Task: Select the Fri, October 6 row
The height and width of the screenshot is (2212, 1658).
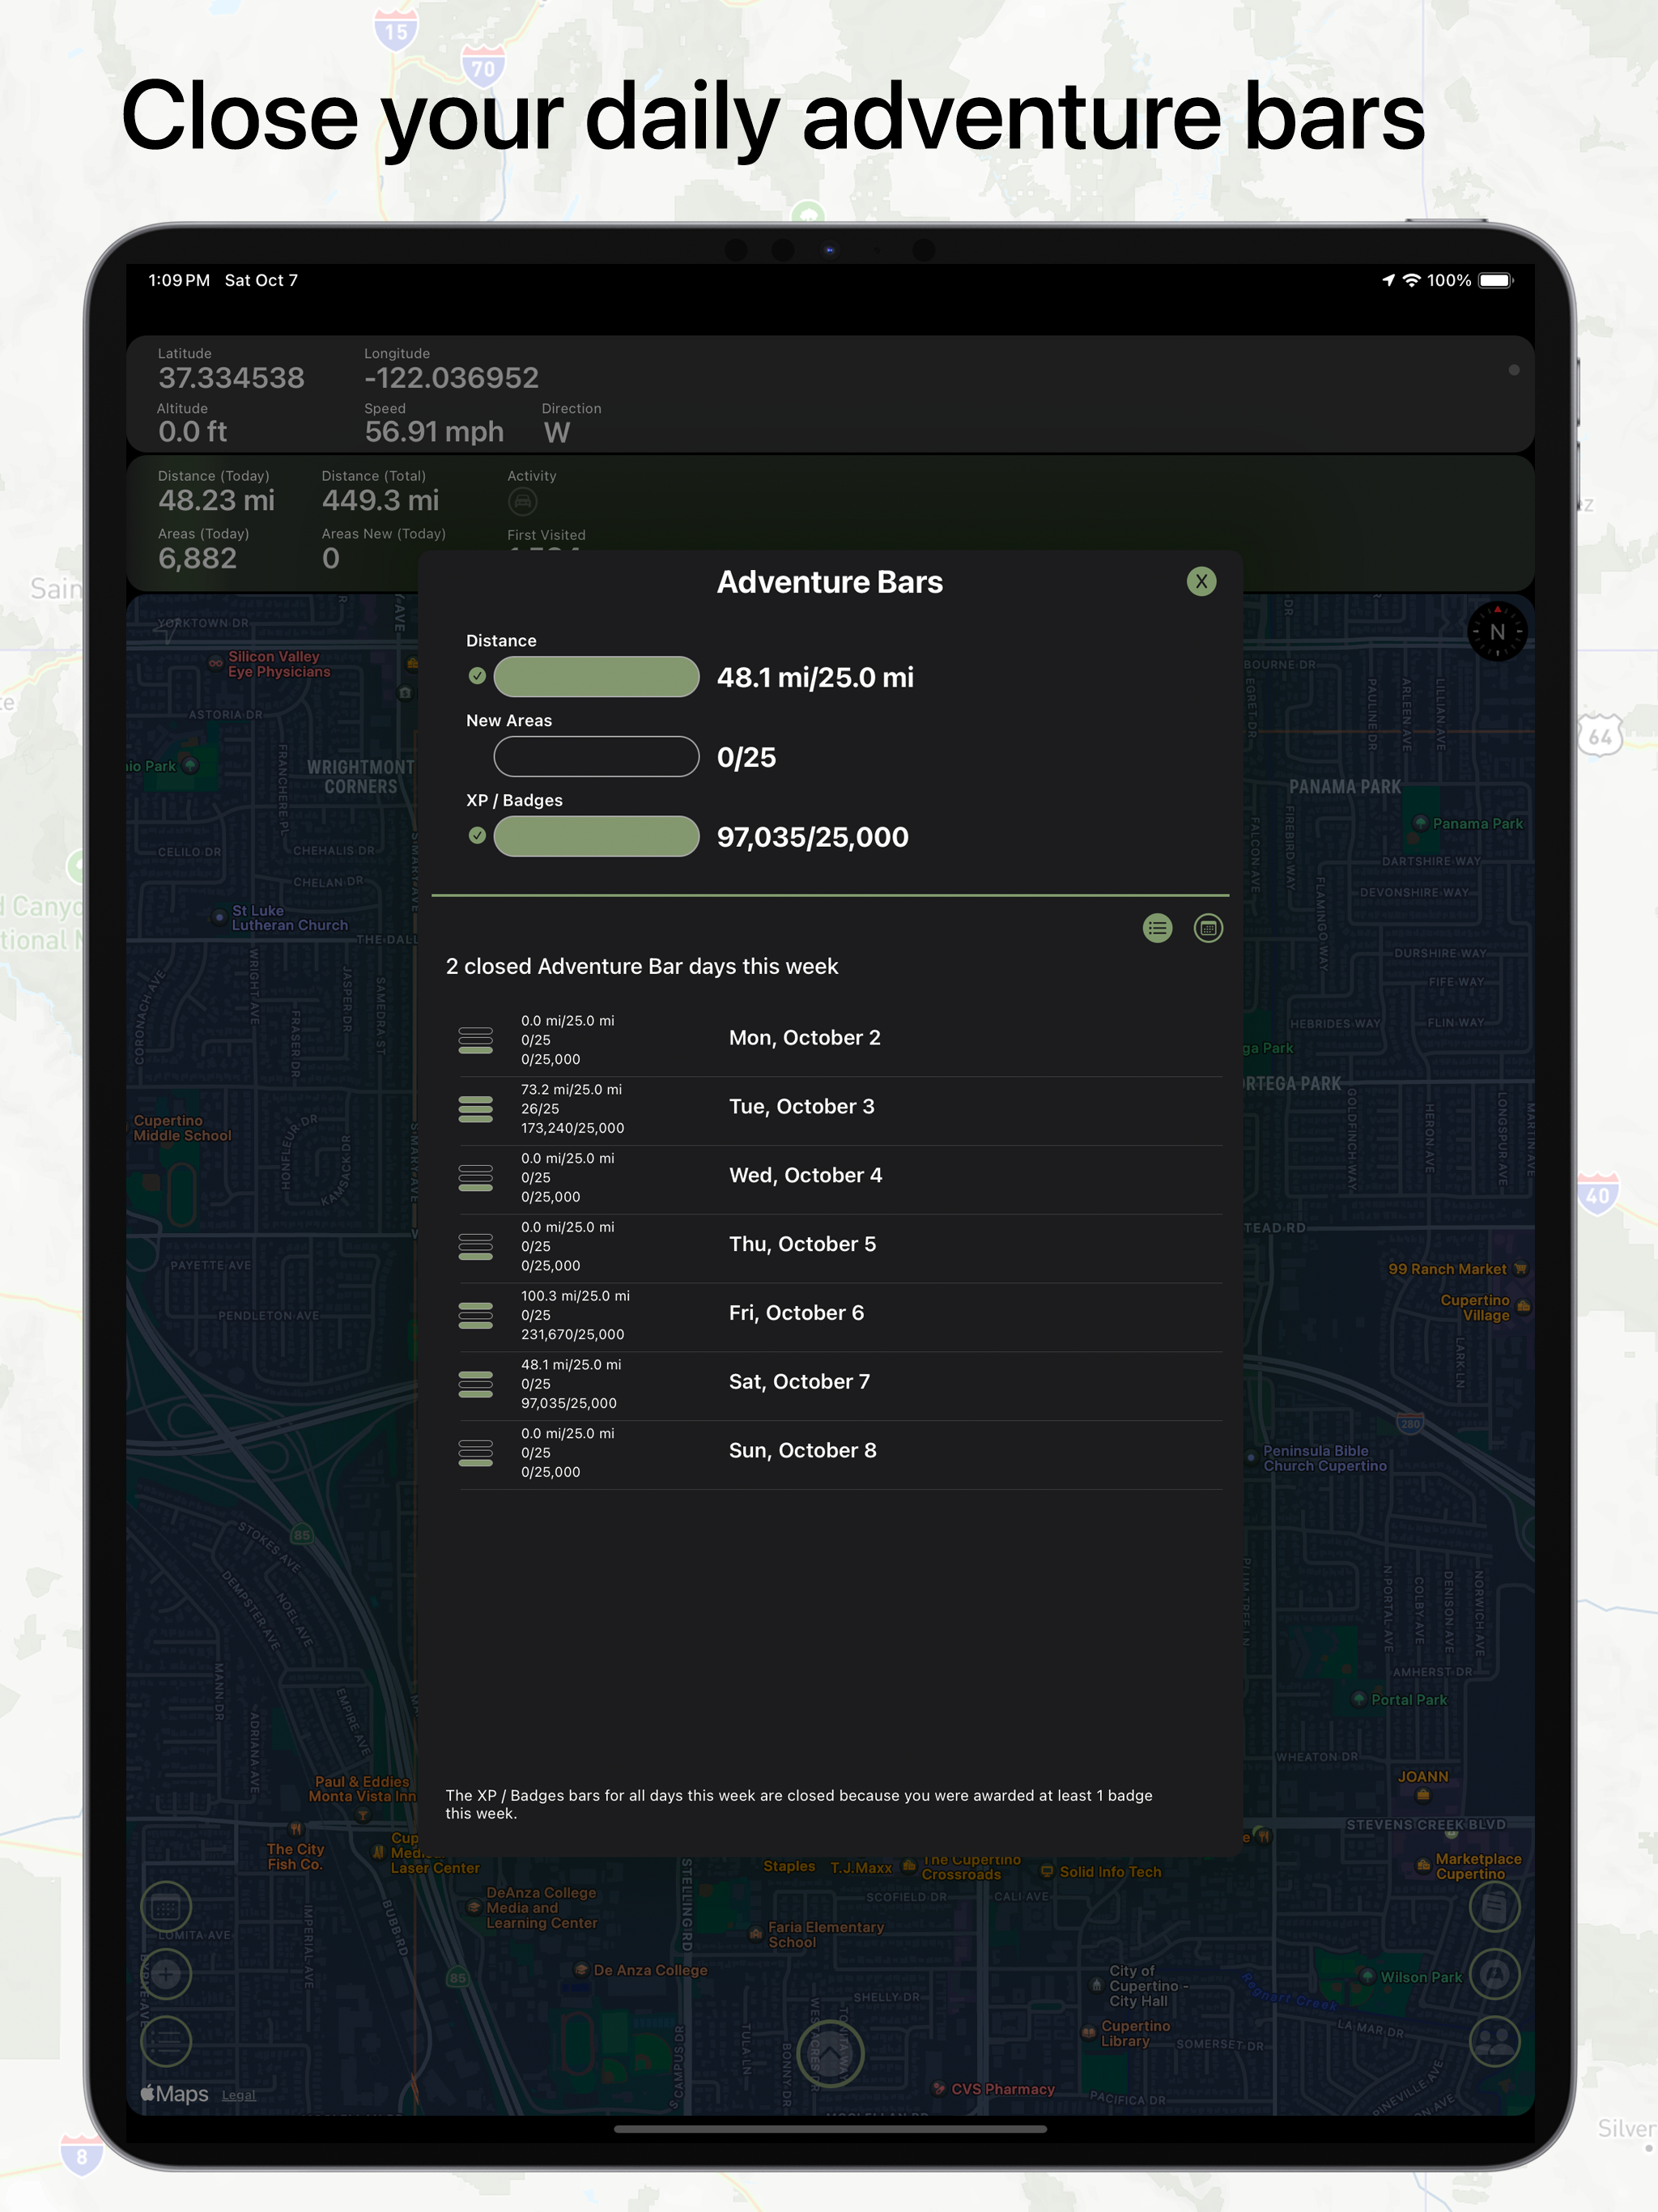Action: pos(840,1316)
